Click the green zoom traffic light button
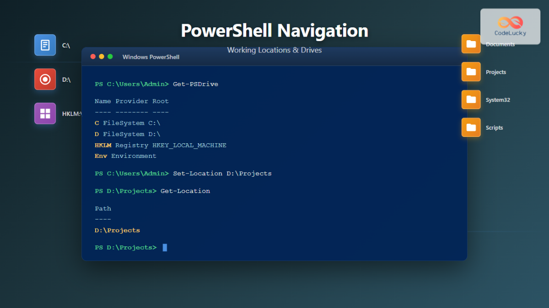Image resolution: width=549 pixels, height=308 pixels. point(110,56)
